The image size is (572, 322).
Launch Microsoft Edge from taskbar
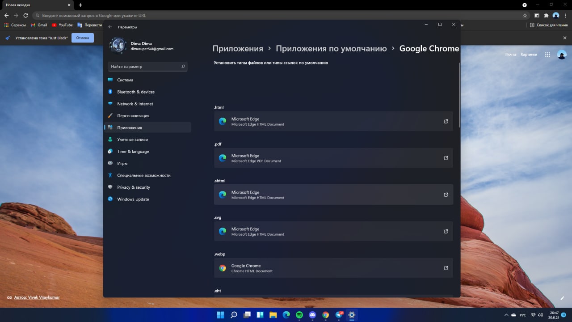(x=286, y=315)
